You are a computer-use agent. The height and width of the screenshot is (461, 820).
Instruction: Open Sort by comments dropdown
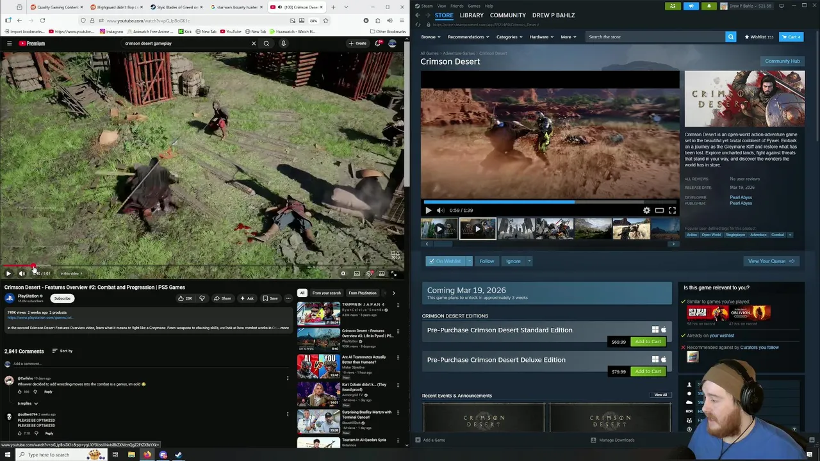62,351
